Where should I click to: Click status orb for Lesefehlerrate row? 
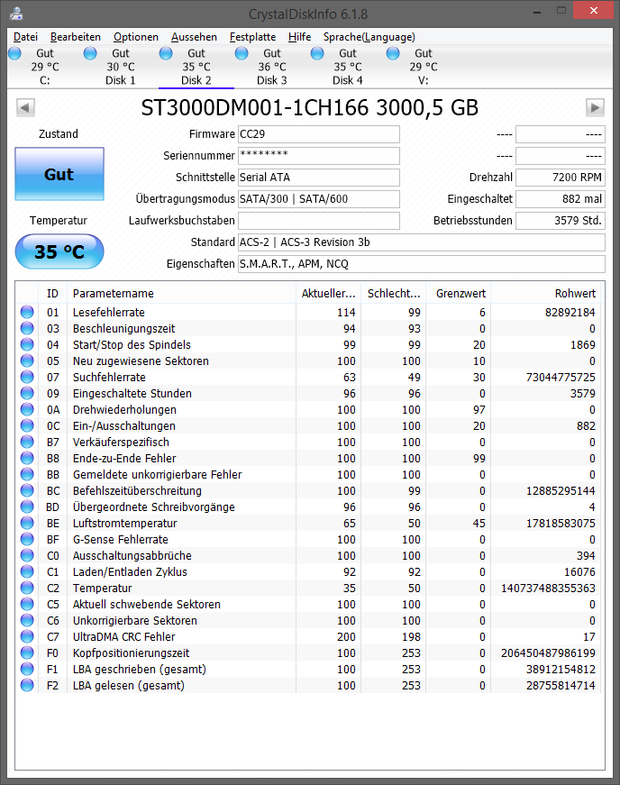(27, 313)
